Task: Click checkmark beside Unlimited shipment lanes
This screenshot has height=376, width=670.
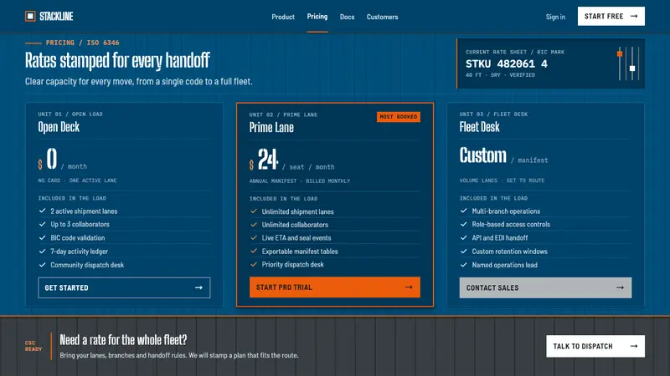Action: click(x=254, y=211)
